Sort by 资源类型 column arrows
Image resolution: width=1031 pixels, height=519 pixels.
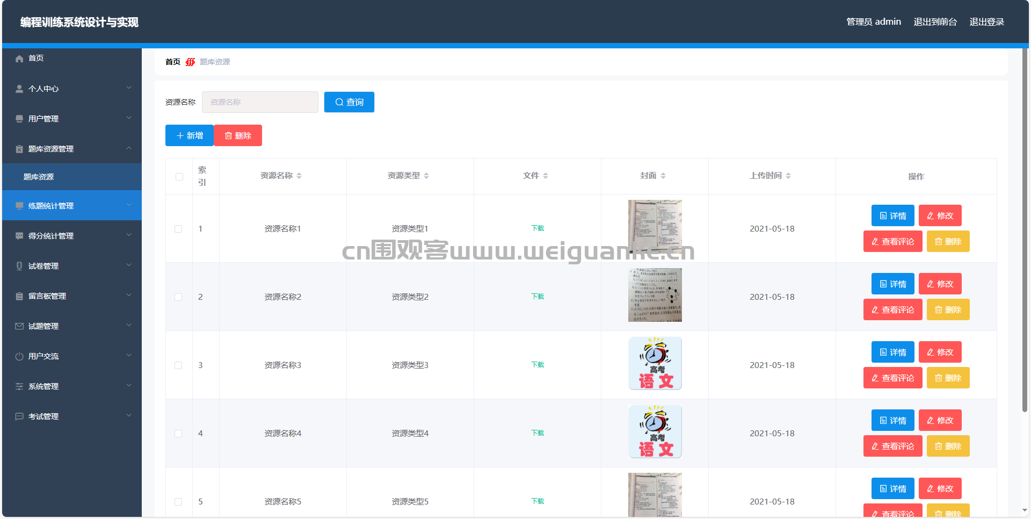[426, 176]
